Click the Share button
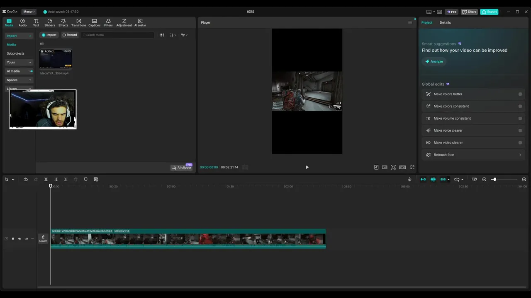The height and width of the screenshot is (298, 531). click(x=469, y=12)
